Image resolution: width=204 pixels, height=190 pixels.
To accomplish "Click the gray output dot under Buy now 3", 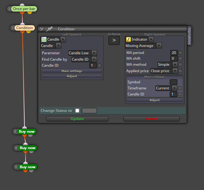I will click(30, 135).
